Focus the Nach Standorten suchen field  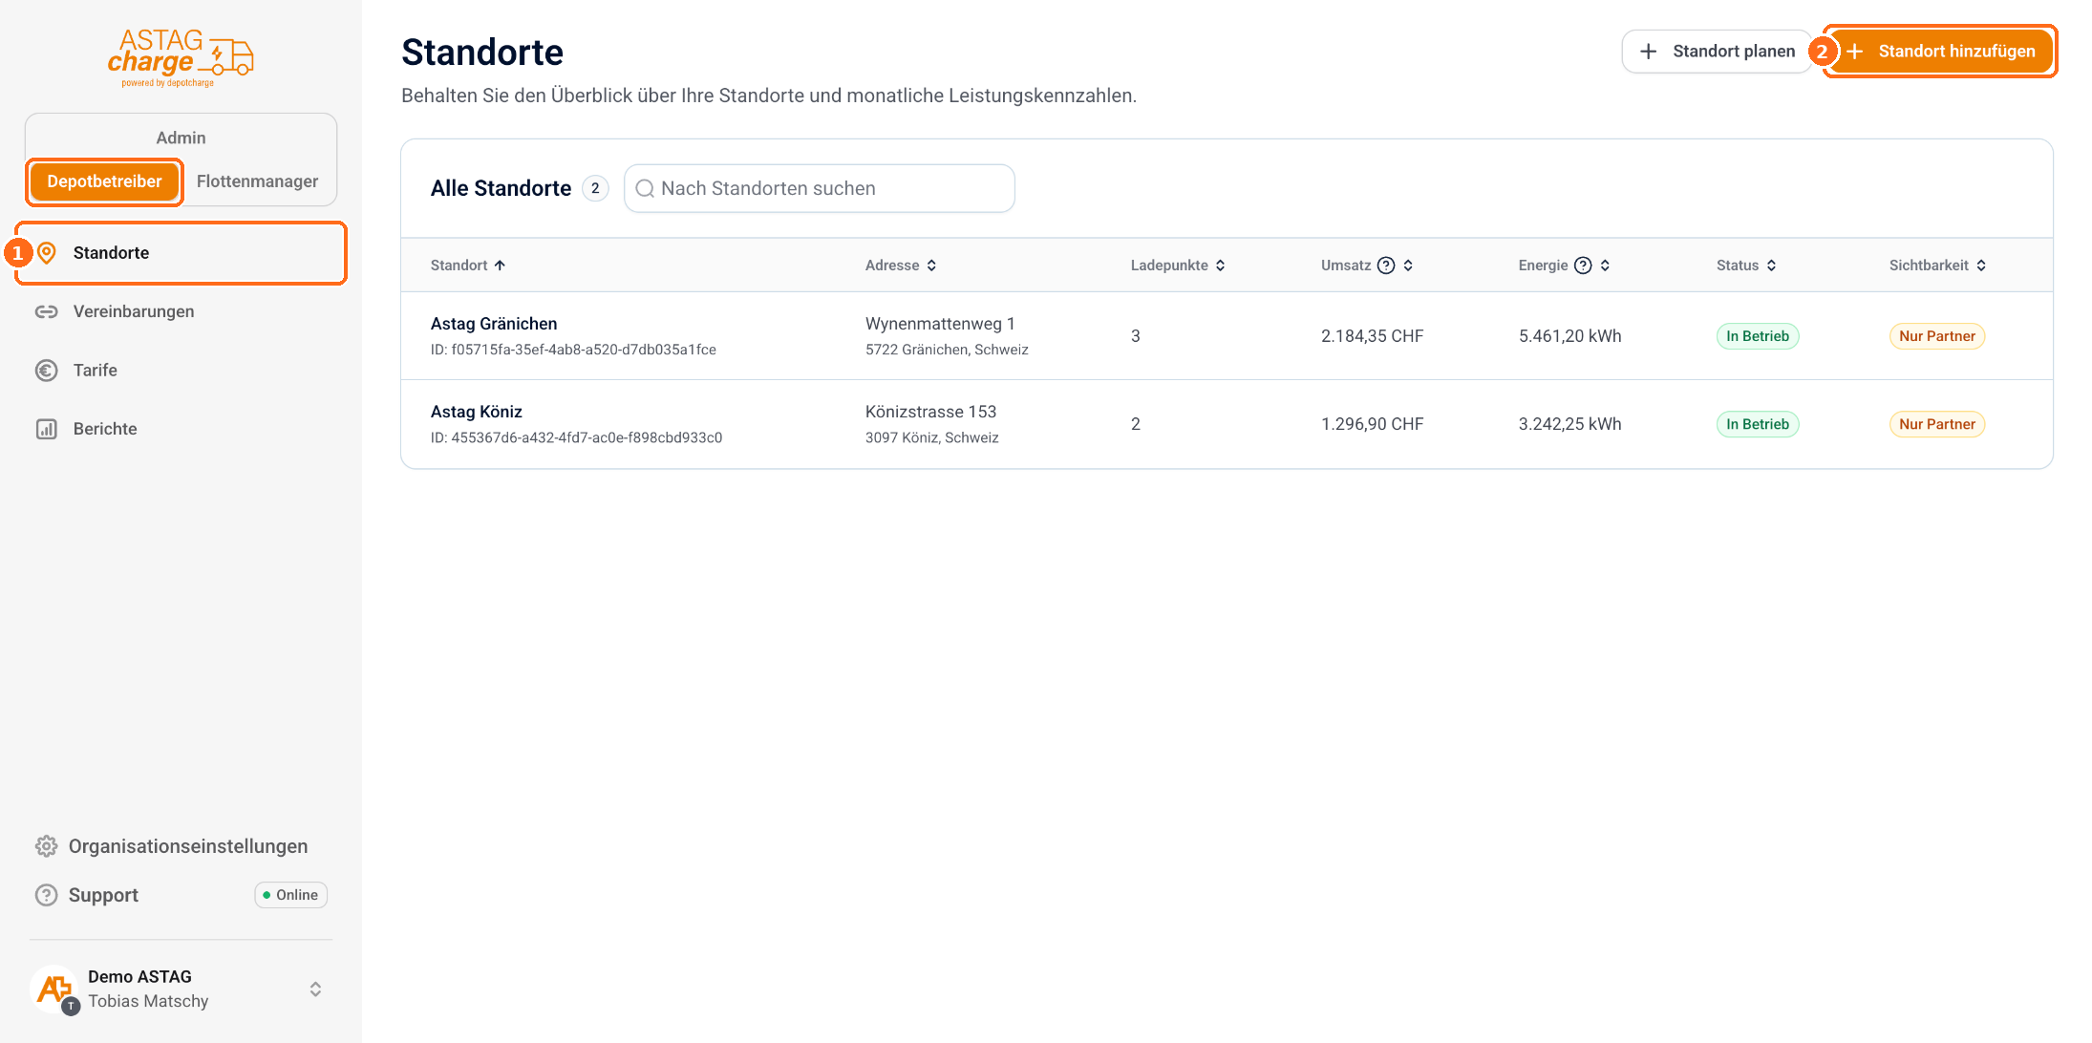coord(820,188)
